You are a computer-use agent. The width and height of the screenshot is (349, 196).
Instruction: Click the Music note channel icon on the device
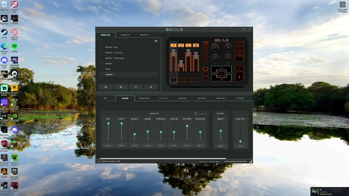(x=181, y=45)
